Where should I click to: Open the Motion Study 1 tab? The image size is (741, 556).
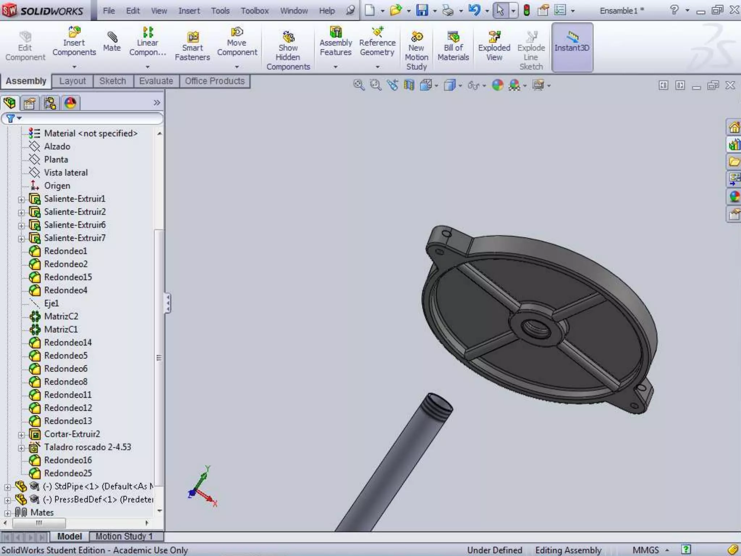124,536
